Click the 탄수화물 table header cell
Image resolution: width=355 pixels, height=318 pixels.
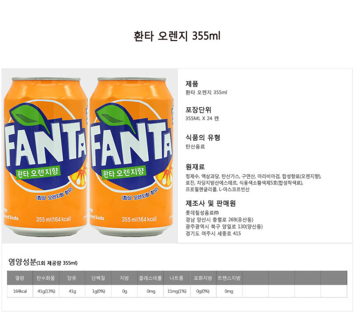[x=46, y=278]
